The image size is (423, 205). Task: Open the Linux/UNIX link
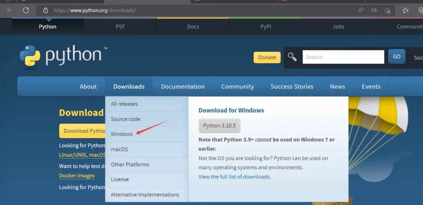point(72,155)
